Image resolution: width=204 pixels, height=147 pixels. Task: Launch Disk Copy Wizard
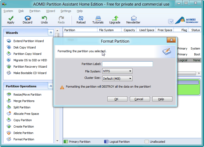click(24, 47)
